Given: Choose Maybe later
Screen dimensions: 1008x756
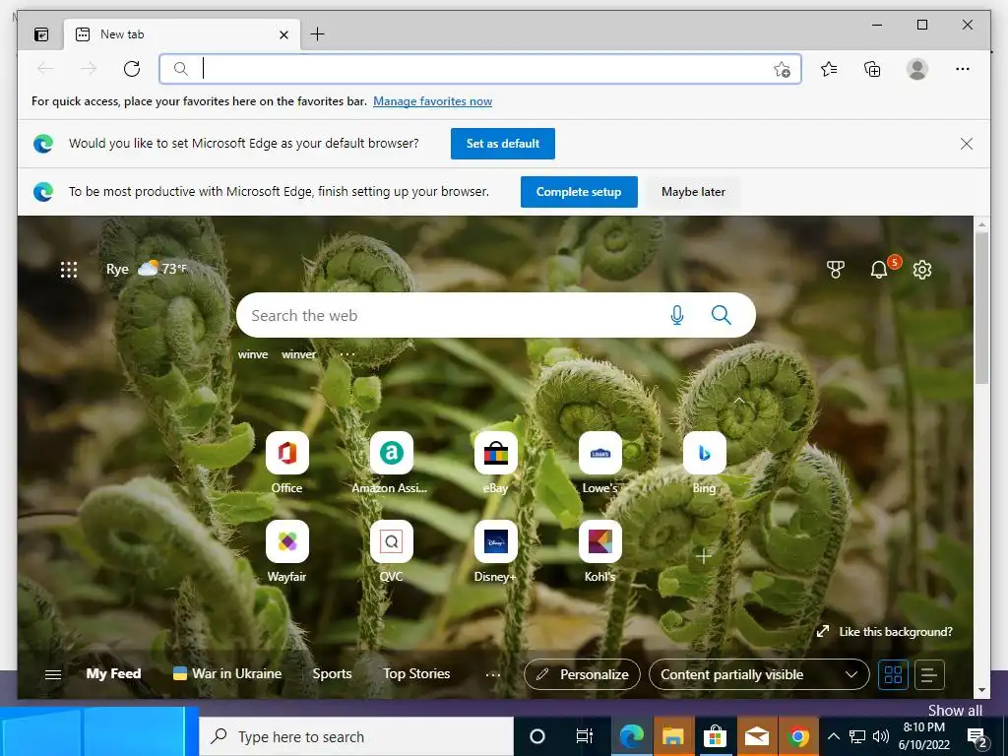Looking at the screenshot, I should [693, 192].
